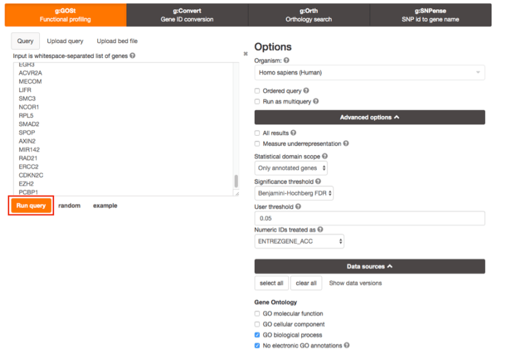This screenshot has width=516, height=354.
Task: Select the Upload bed file tab
Action: point(117,41)
